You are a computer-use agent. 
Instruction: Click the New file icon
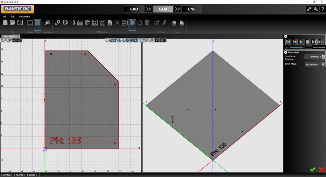(5, 22)
